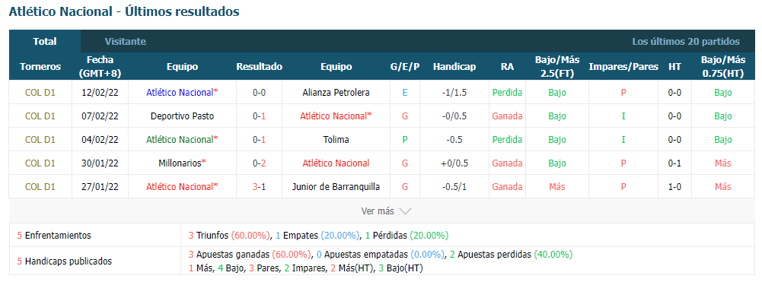Open Deportivo Pasto team link

[182, 116]
